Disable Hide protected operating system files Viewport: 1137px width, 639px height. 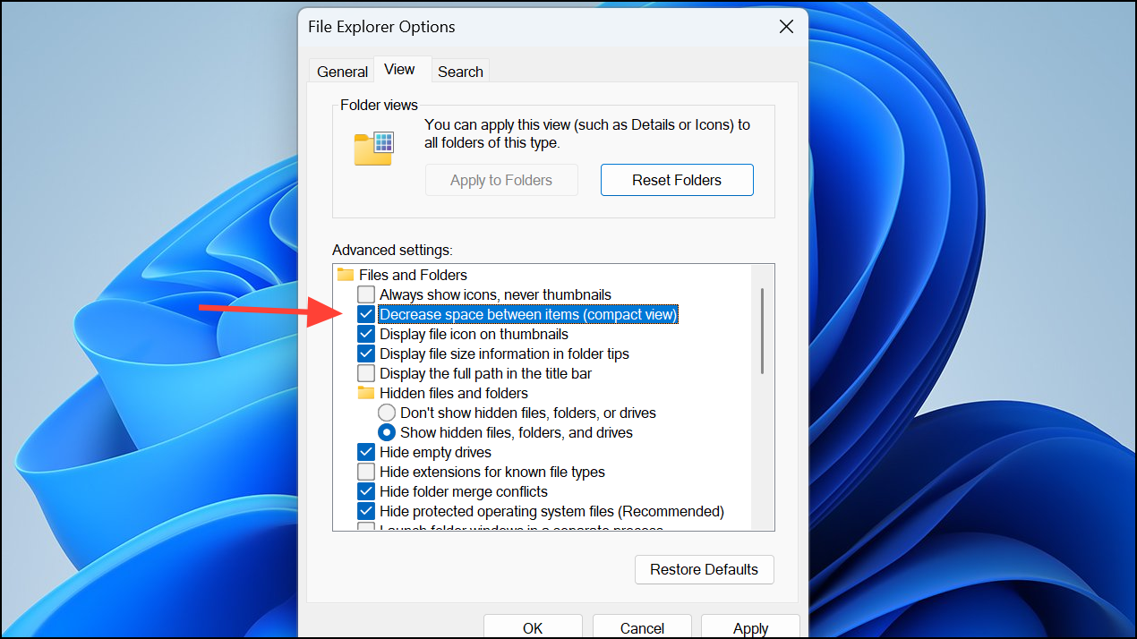pos(366,511)
